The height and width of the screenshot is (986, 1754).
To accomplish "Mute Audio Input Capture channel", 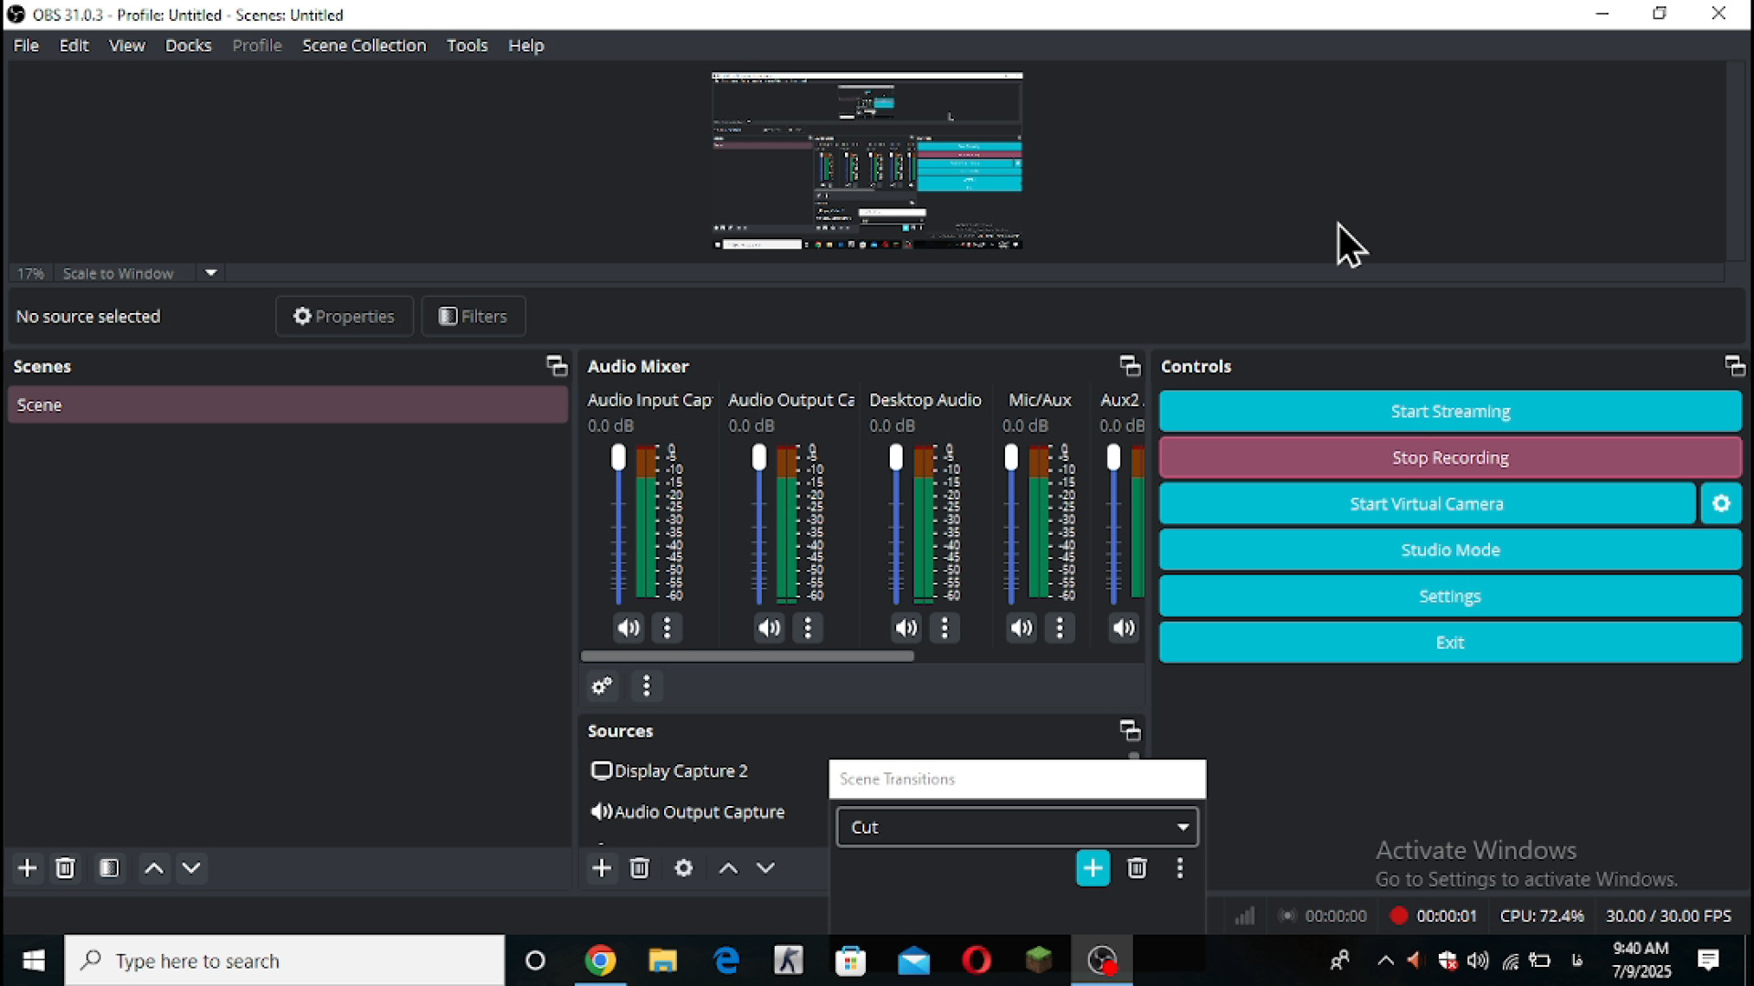I will click(x=629, y=628).
